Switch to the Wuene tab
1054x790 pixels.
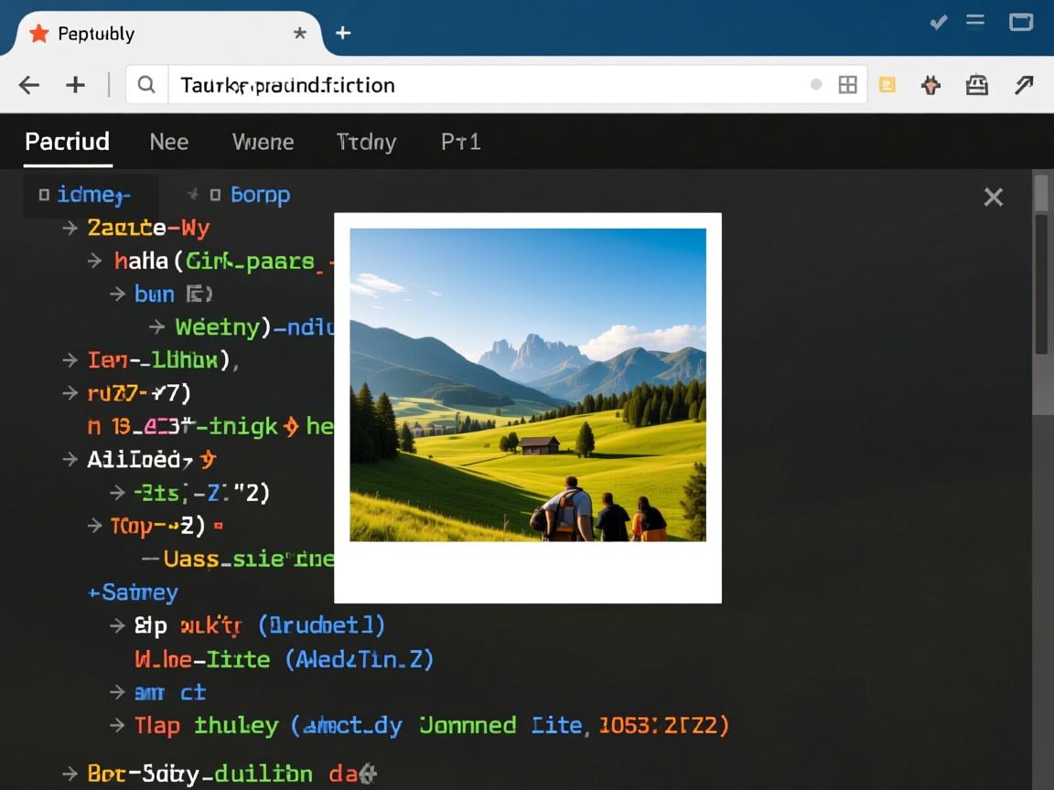263,142
